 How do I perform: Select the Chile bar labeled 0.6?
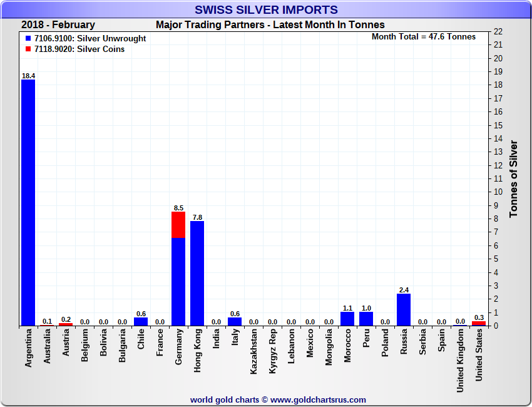click(x=141, y=322)
